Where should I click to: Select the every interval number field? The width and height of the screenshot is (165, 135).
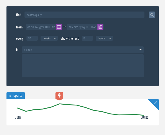pos(32,38)
